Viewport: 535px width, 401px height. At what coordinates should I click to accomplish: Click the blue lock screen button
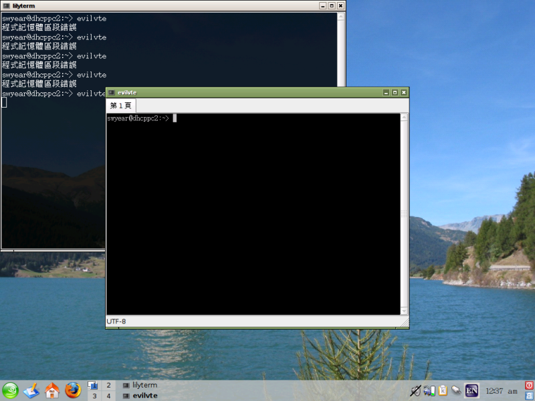[x=529, y=396]
